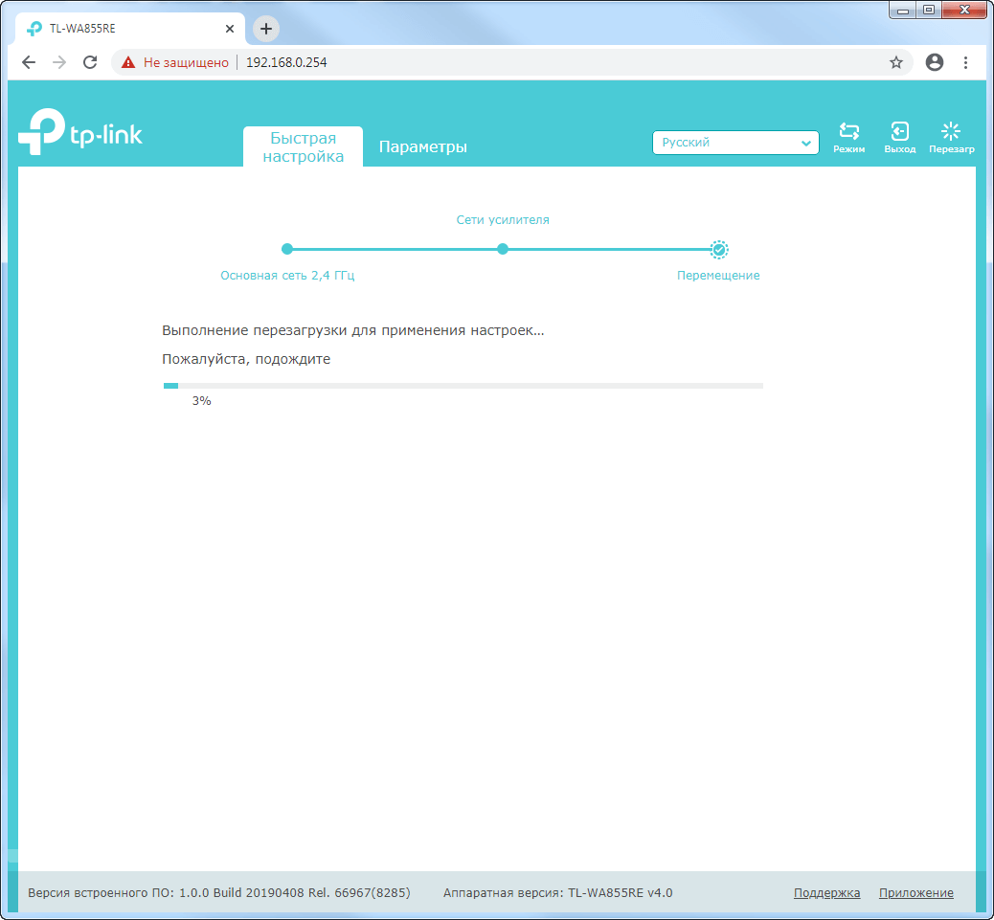Click the Перезагр (reboot) icon
The height and width of the screenshot is (920, 994).
tap(951, 137)
